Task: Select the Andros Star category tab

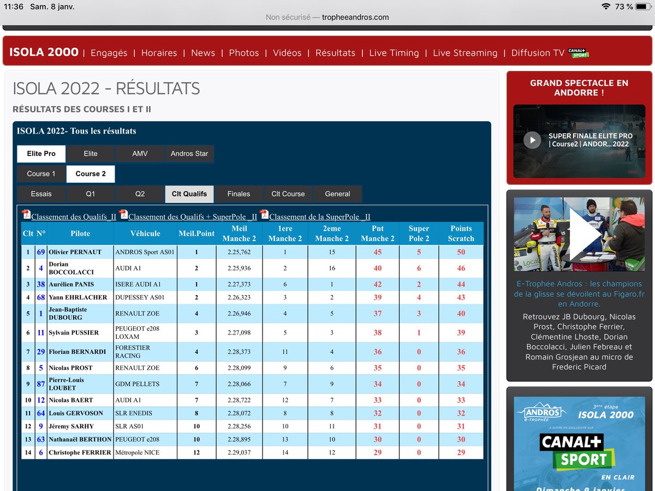Action: pos(189,153)
